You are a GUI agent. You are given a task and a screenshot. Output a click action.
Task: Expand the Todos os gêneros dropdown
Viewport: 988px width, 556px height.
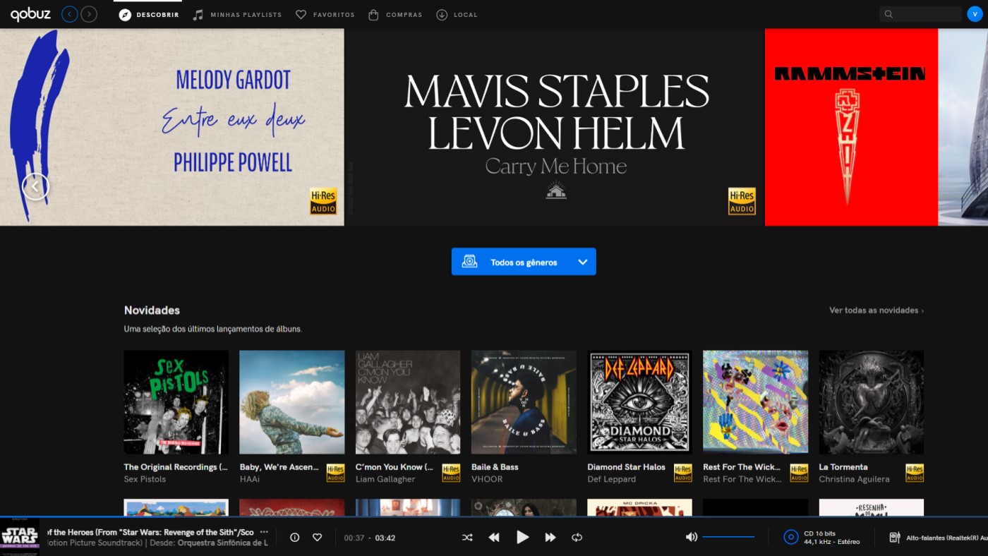coord(524,262)
